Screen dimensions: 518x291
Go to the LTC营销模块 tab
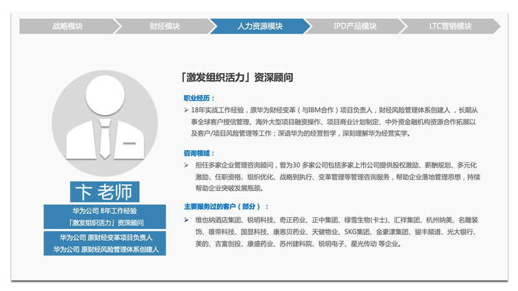pos(449,27)
